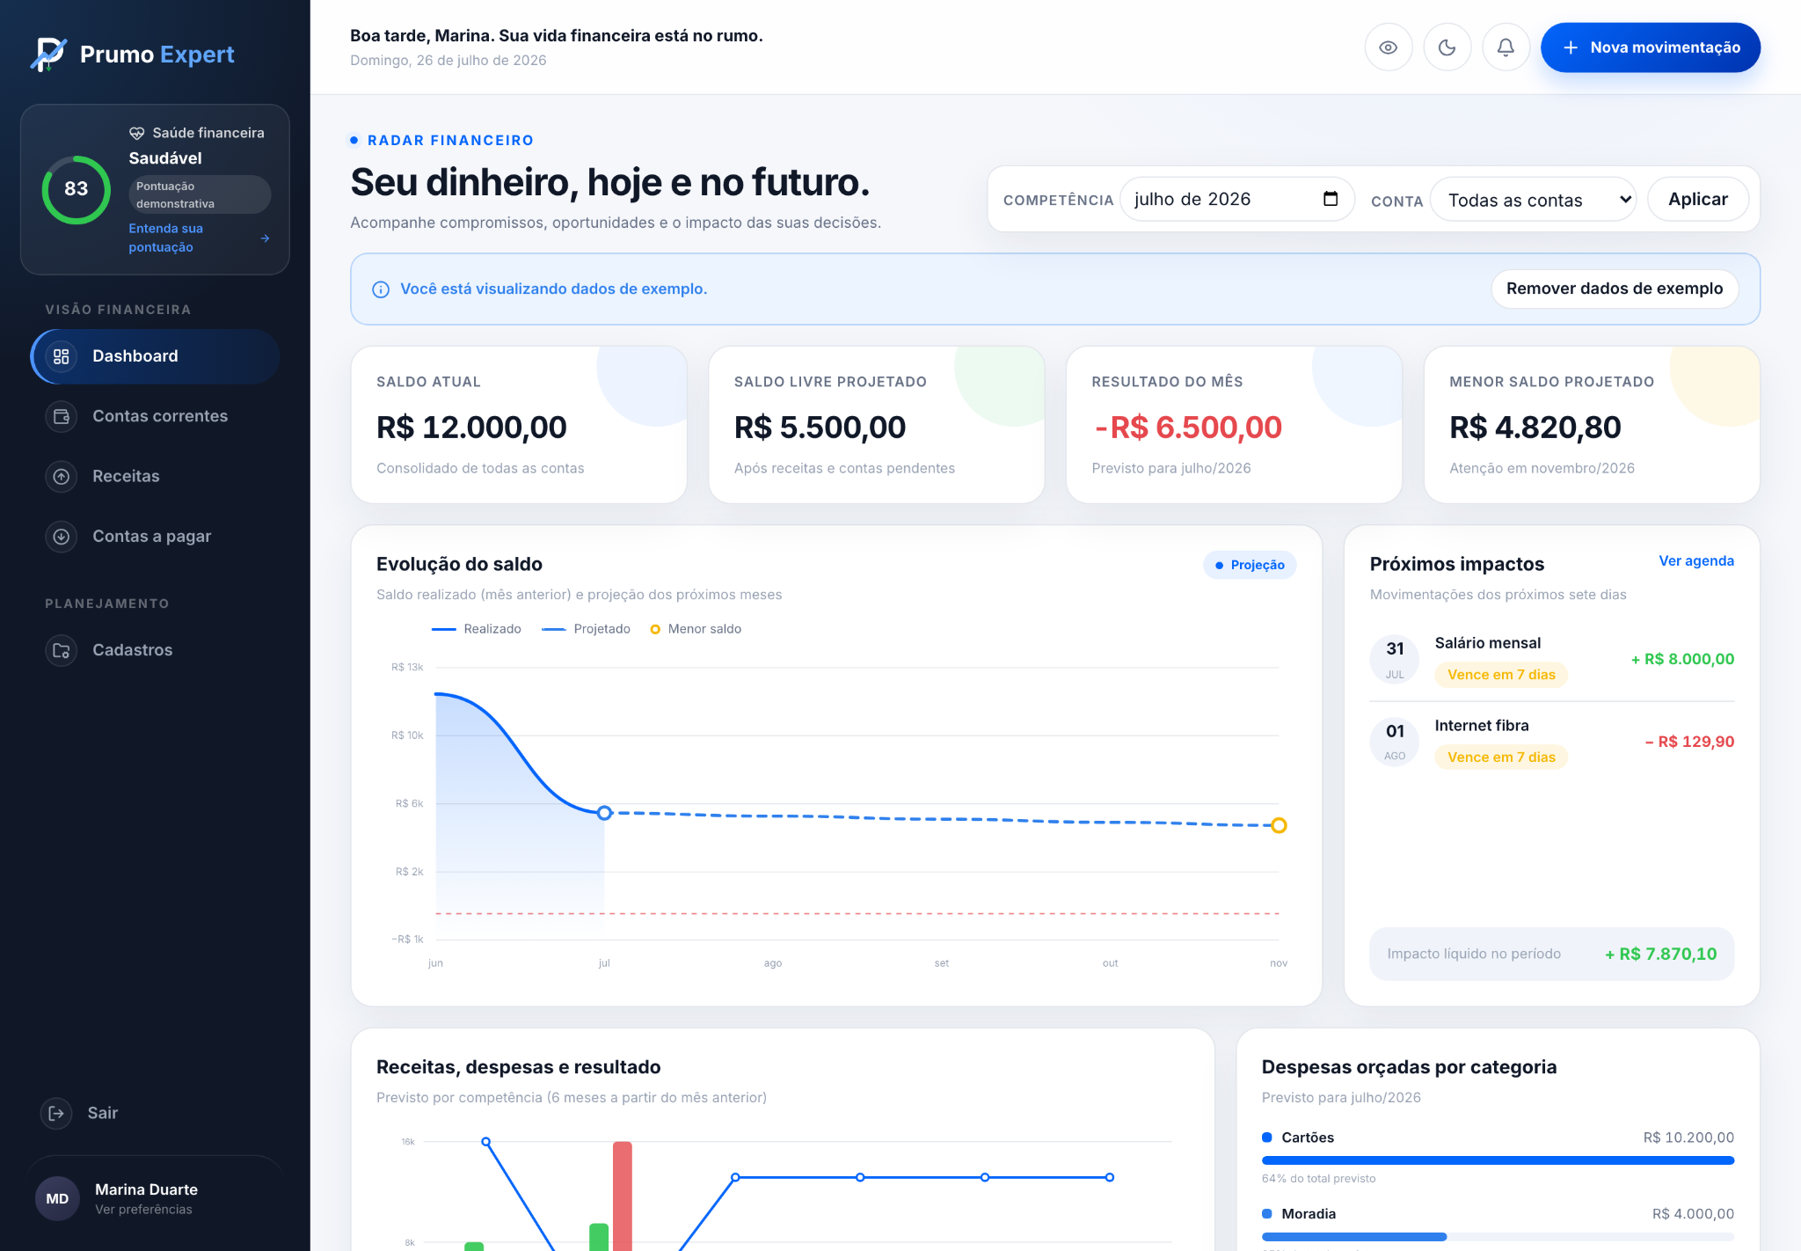Image resolution: width=1801 pixels, height=1251 pixels.
Task: Click the Menor saldo projetado value R$ 4.820,80
Action: pyautogui.click(x=1535, y=428)
